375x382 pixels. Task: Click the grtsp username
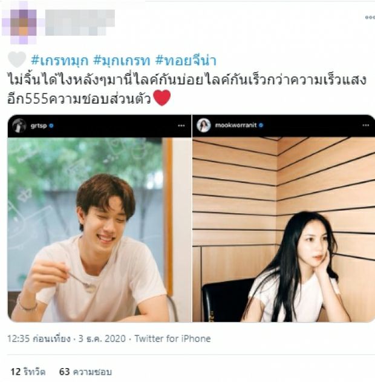pyautogui.click(x=39, y=126)
